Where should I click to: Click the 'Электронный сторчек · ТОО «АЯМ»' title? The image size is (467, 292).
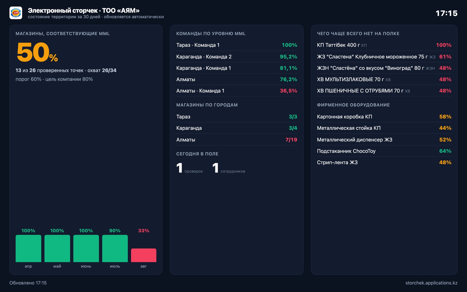click(x=84, y=11)
